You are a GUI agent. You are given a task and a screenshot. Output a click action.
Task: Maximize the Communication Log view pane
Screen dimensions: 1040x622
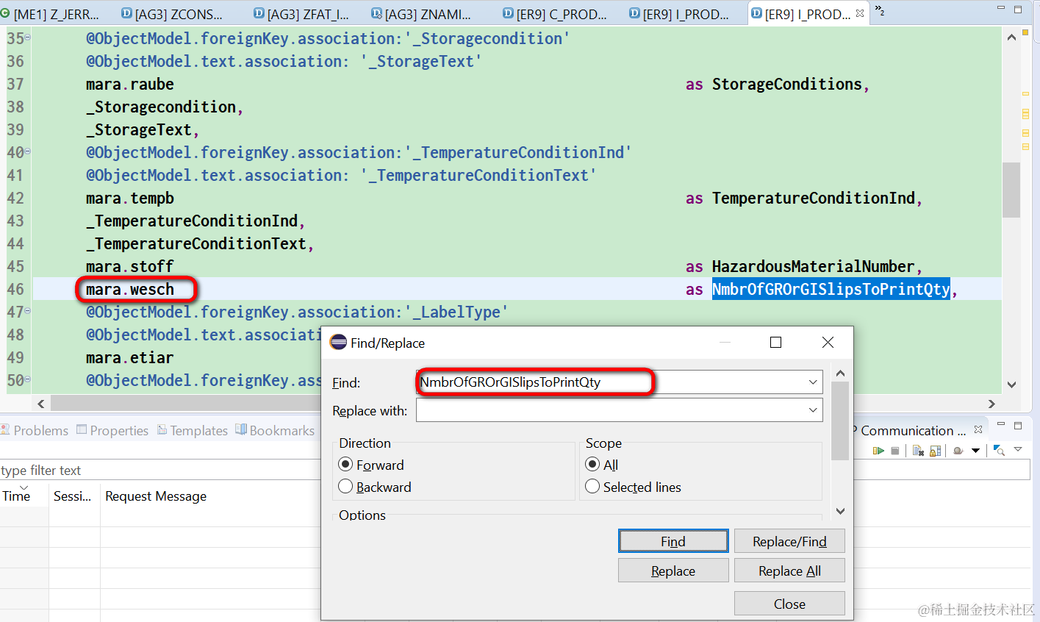click(x=1018, y=425)
